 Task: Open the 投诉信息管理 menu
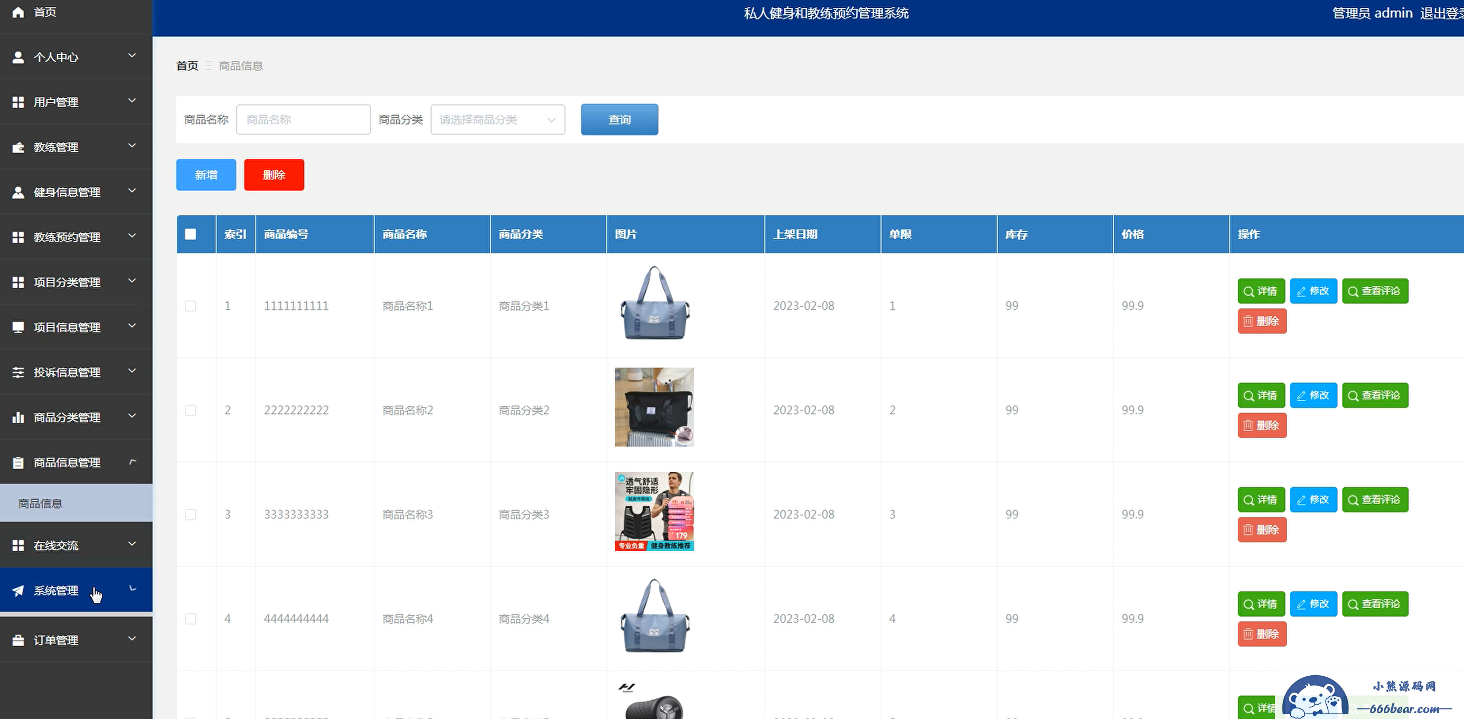click(x=76, y=372)
